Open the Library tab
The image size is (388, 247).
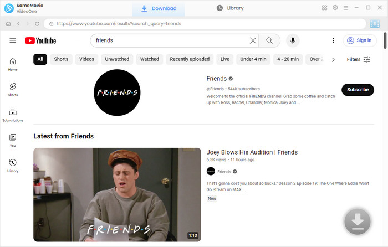pyautogui.click(x=230, y=8)
